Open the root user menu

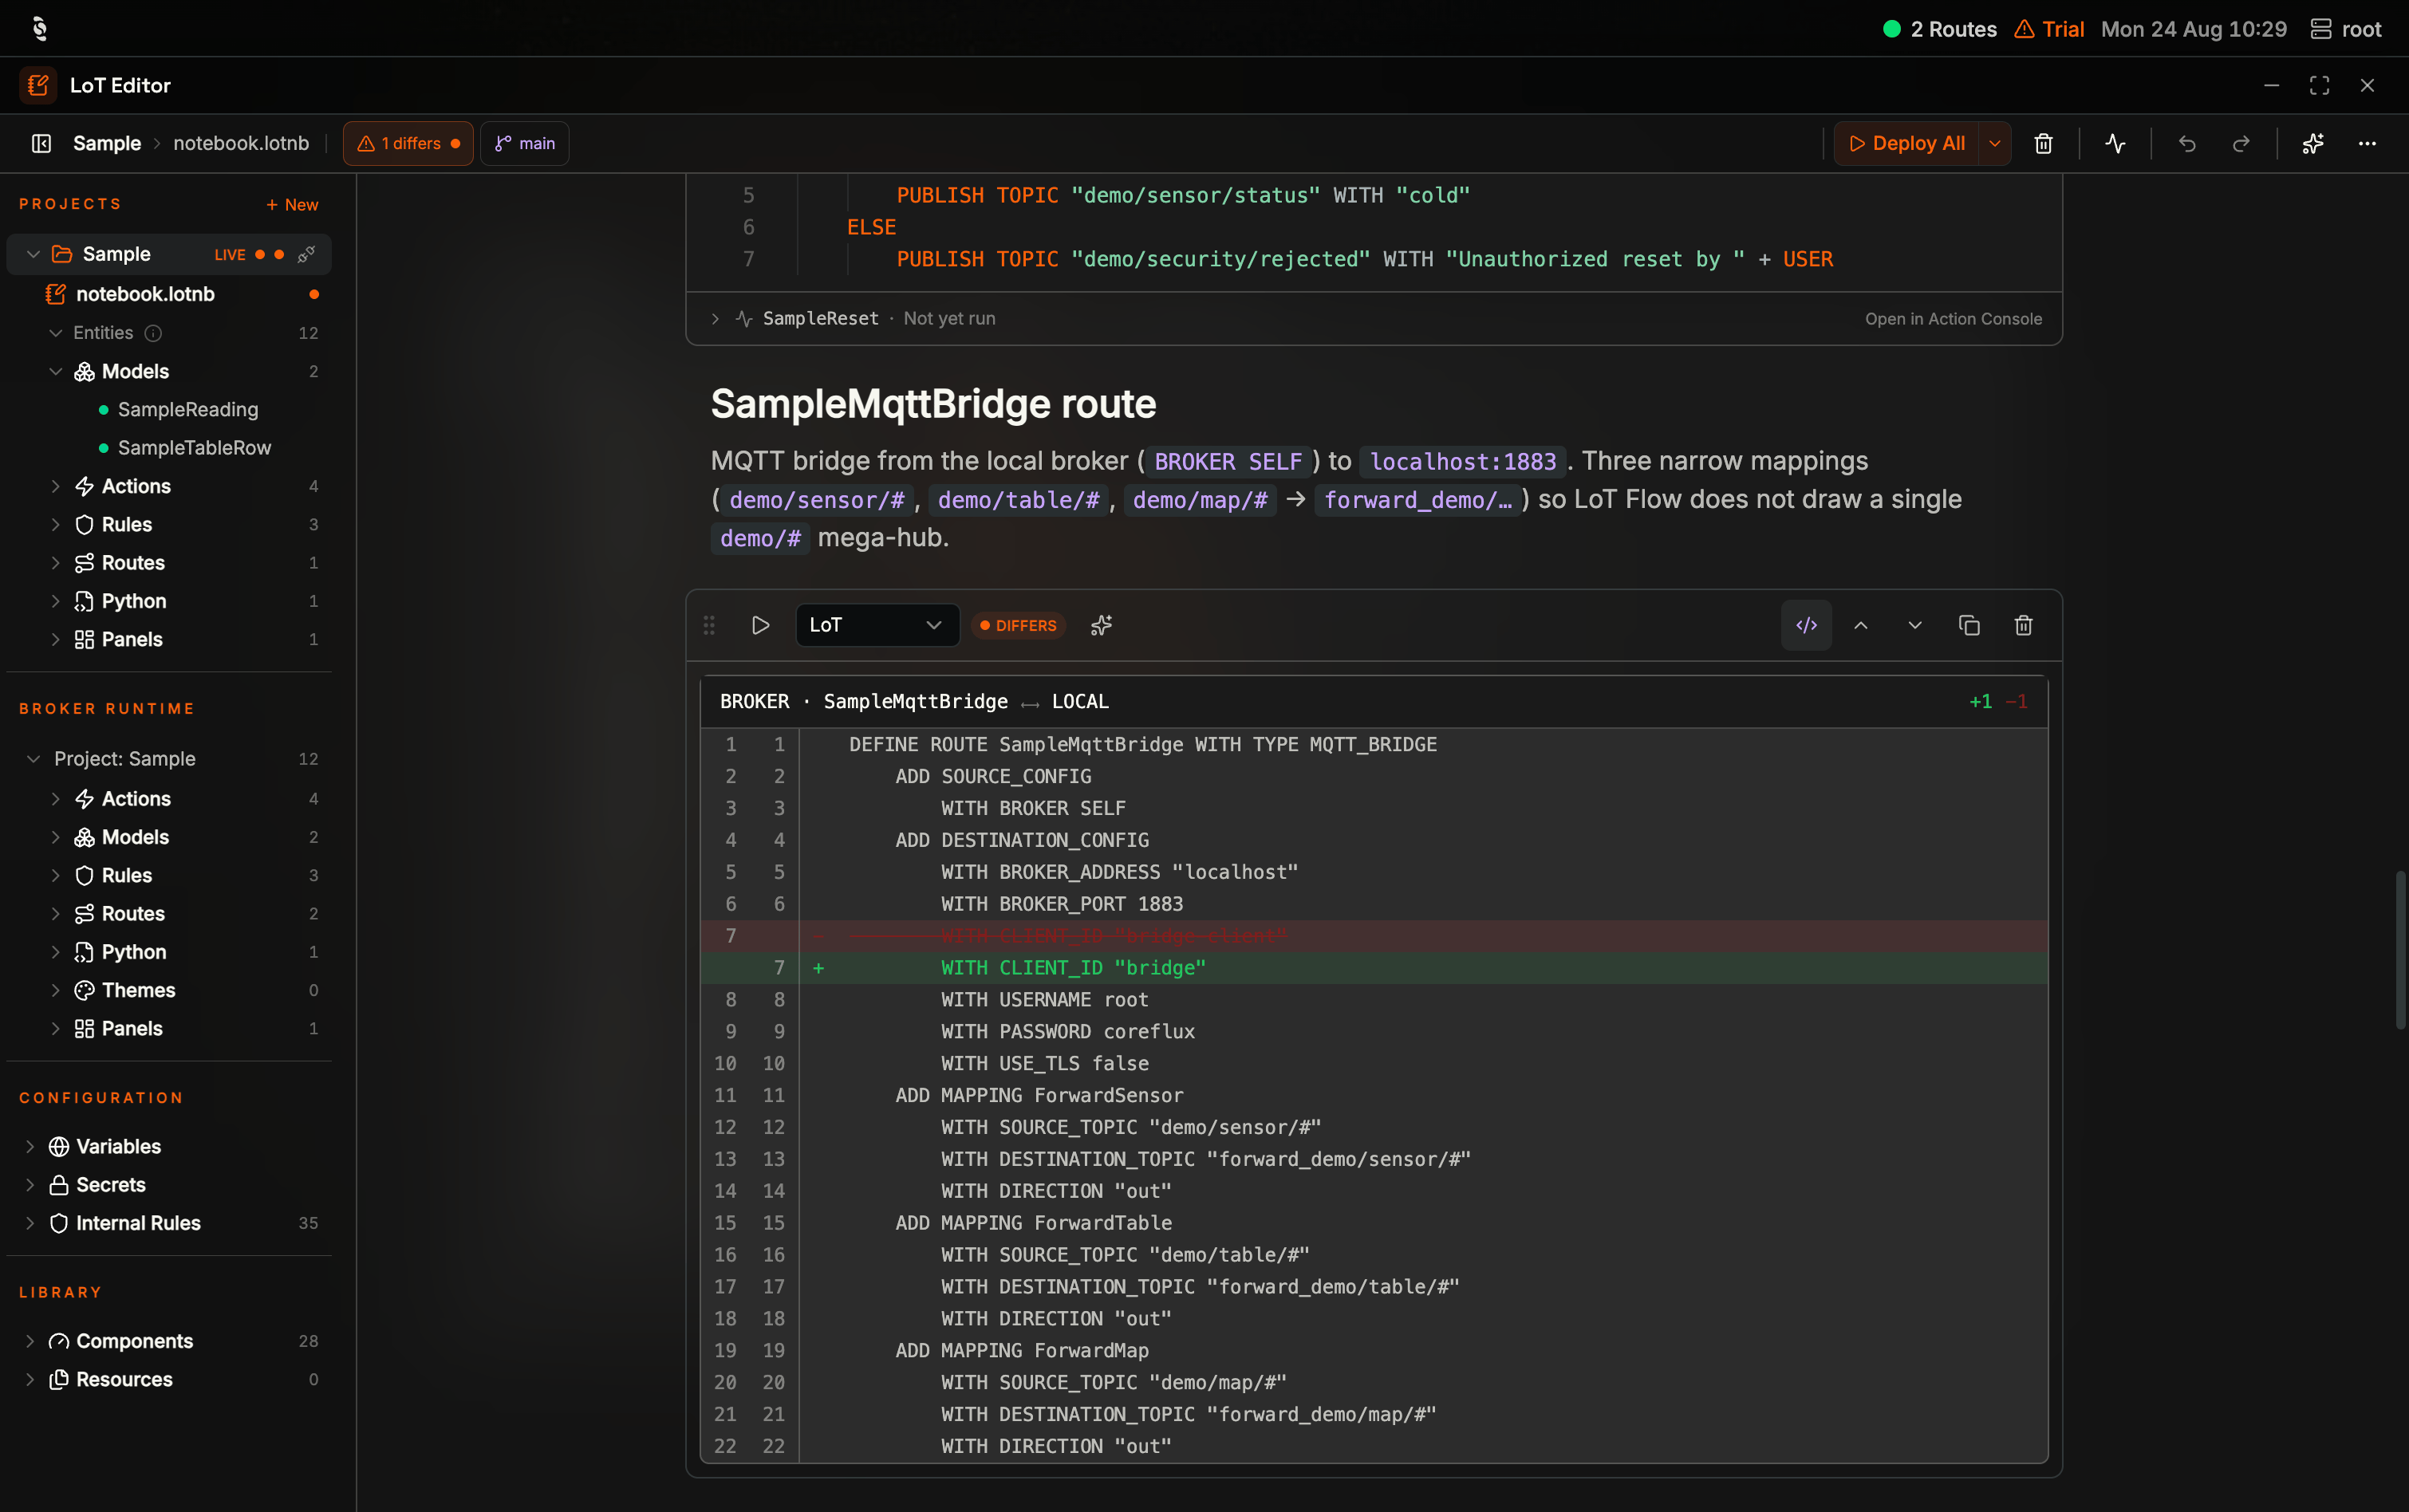[x=2346, y=29]
